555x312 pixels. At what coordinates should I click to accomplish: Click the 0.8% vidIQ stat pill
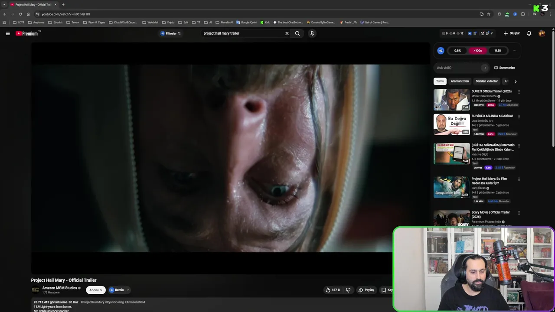pos(457,51)
